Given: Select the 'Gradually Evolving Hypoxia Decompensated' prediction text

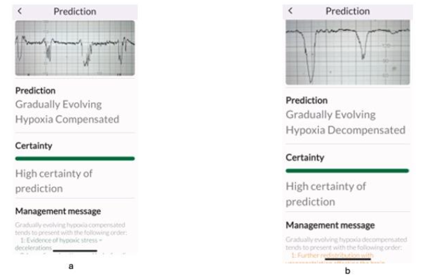Looking at the screenshot, I should click(341, 122).
